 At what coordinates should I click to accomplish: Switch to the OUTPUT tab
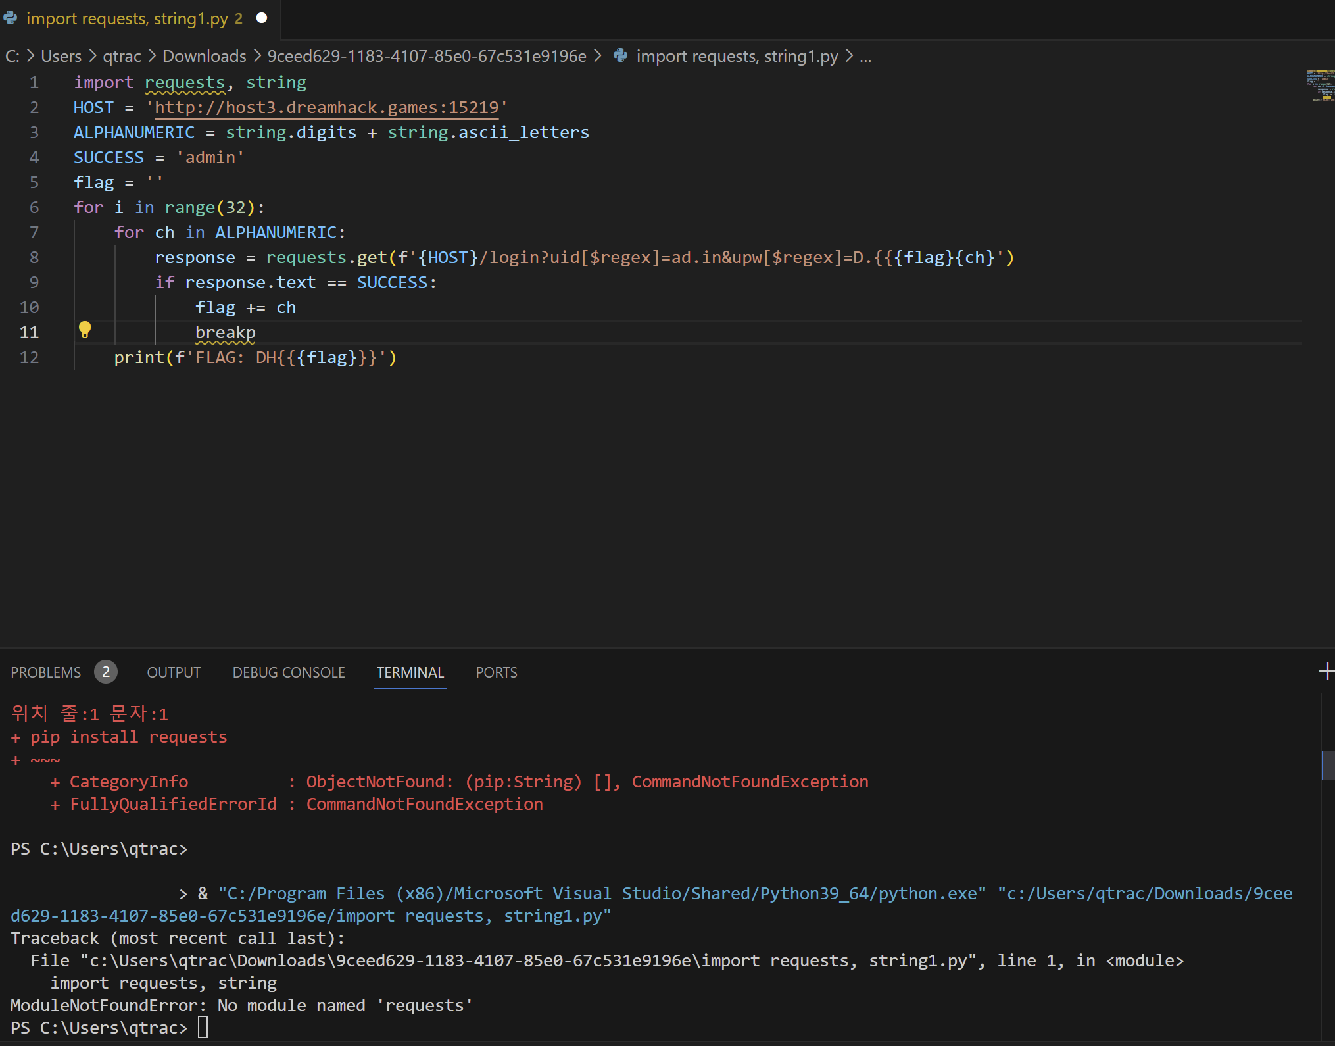tap(174, 672)
